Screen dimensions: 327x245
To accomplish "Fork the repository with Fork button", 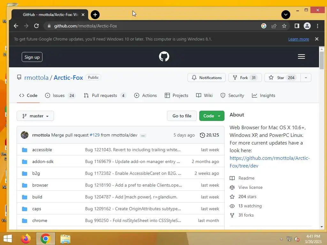I will [x=245, y=78].
